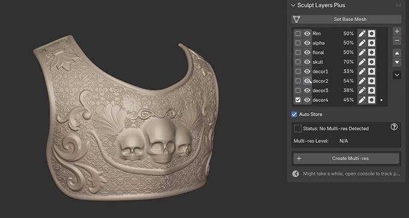Screen dimensions: 409x218
Task: Adjust the decor2 layer 54% strength value
Action: click(x=348, y=81)
